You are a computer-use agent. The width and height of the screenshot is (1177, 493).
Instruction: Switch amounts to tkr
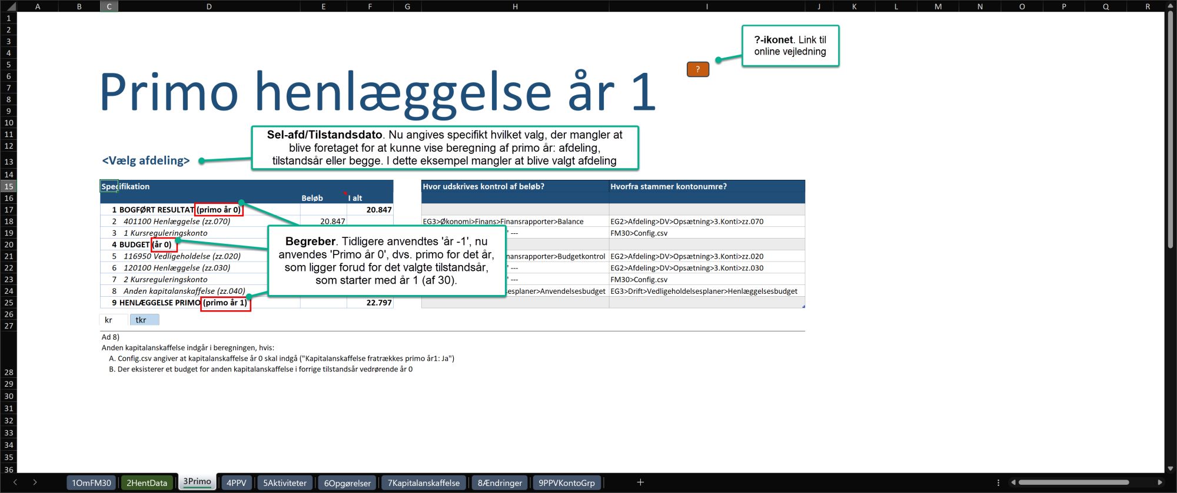tap(144, 320)
